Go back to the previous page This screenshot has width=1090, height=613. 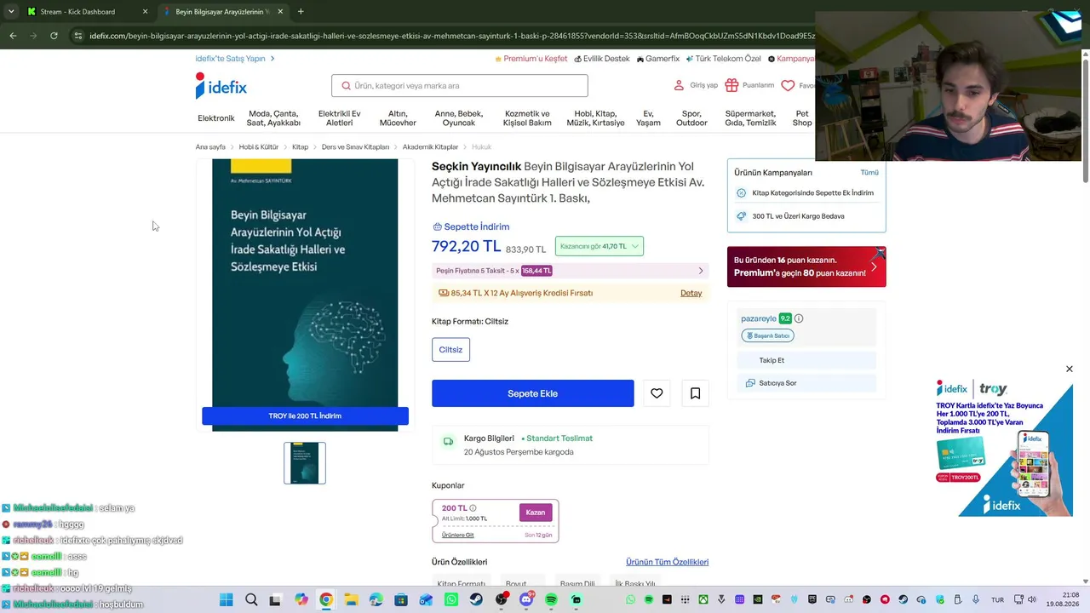pyautogui.click(x=13, y=36)
